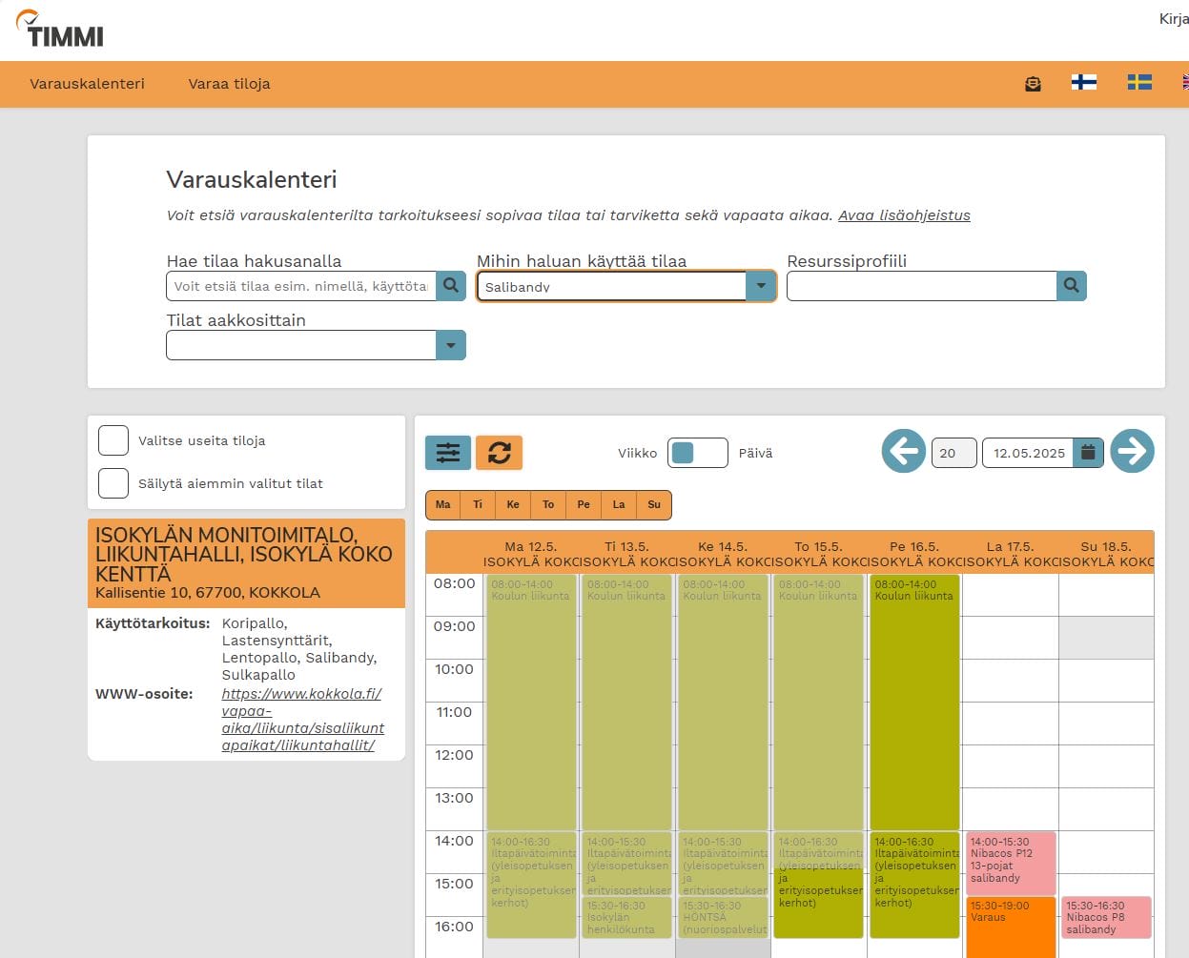
Task: Click the magnifier beside Hae tilaa hakusanalla
Action: (451, 286)
